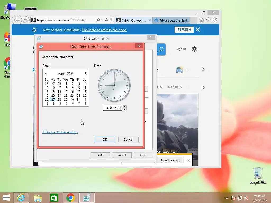Open Windows Store from taskbar
The height and width of the screenshot is (203, 271).
tap(54, 198)
